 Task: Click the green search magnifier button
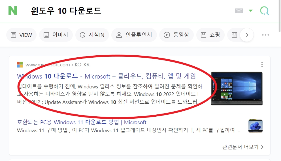[x=265, y=11]
